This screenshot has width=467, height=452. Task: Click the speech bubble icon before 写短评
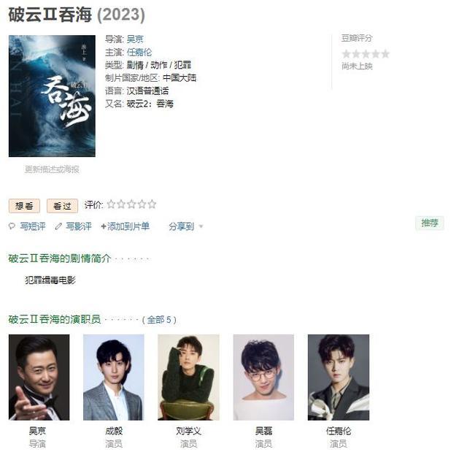click(x=12, y=226)
